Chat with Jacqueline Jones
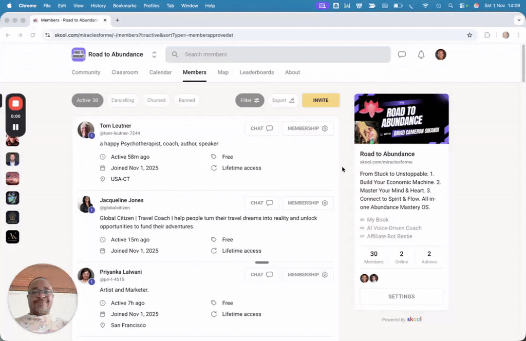Viewport: 526px width, 341px height. point(261,203)
